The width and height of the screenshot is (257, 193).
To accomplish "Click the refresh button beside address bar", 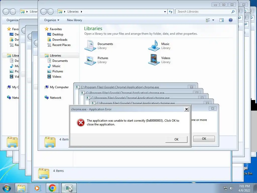I will pyautogui.click(x=171, y=12).
